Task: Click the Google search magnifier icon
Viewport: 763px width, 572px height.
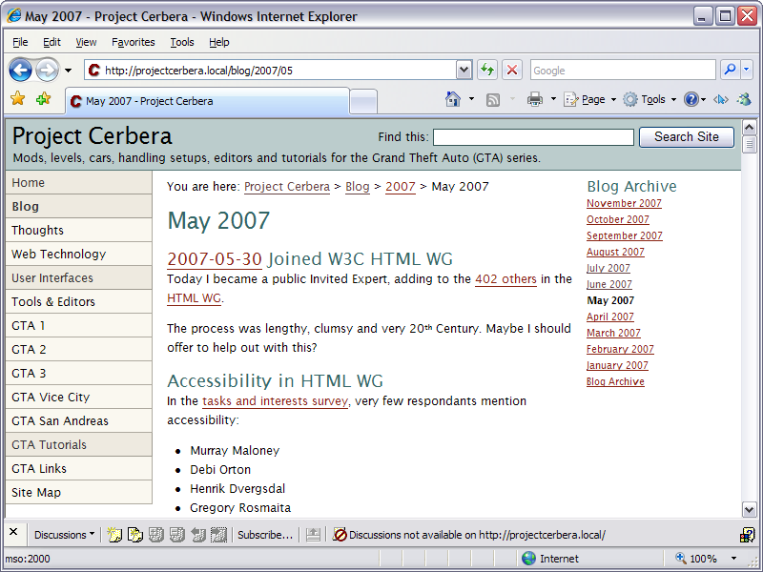Action: coord(729,70)
